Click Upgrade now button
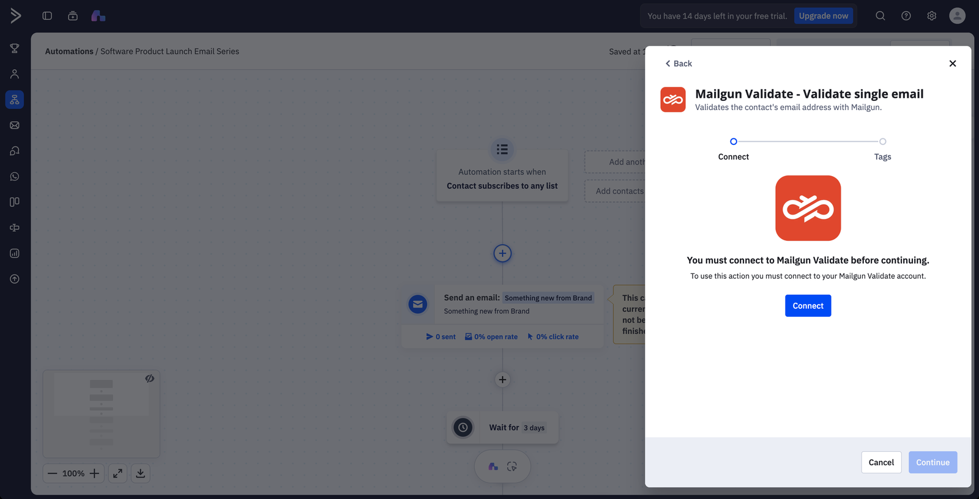Image resolution: width=979 pixels, height=499 pixels. click(x=824, y=16)
